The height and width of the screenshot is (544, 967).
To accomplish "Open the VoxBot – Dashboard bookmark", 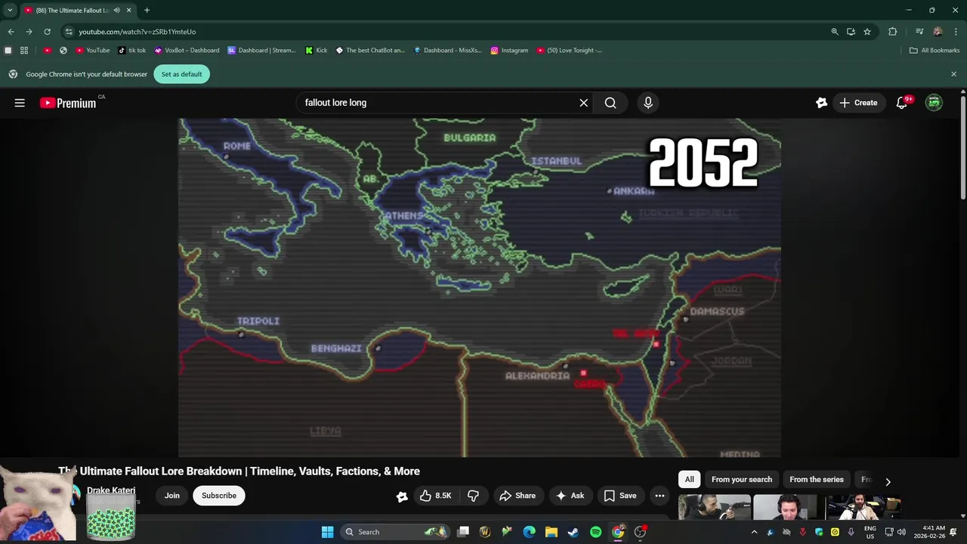I will [x=187, y=51].
